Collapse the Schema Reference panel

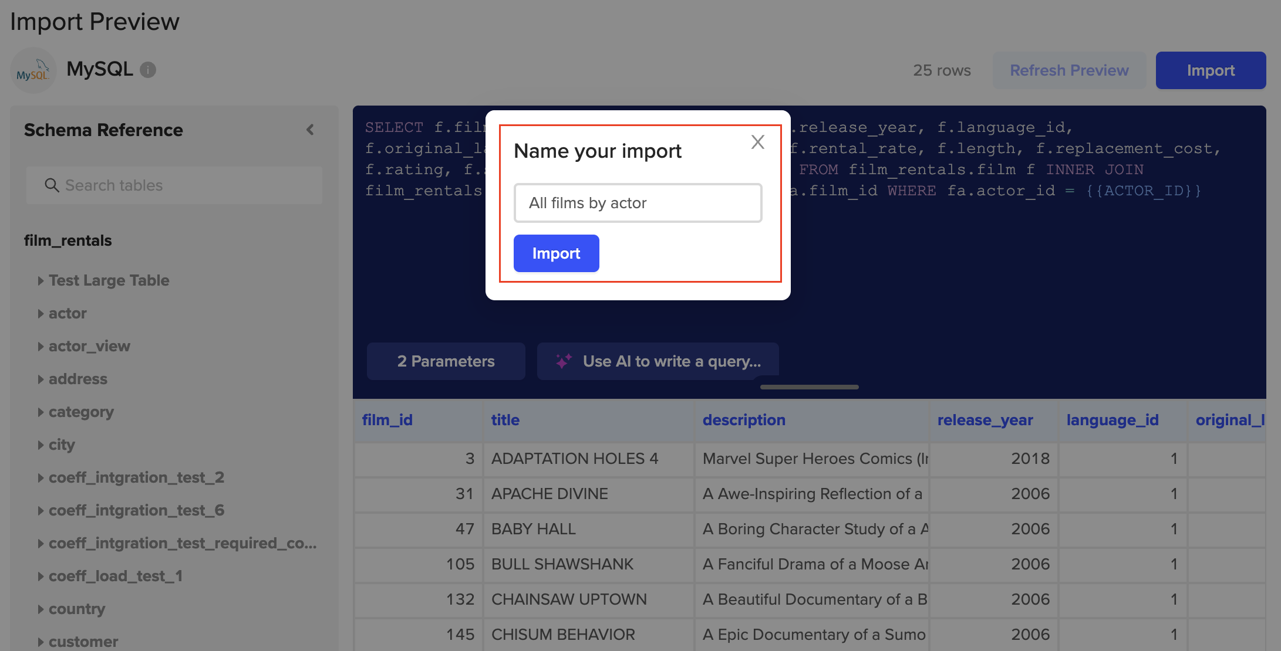click(310, 130)
